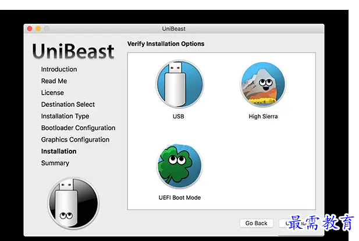Click the large UniBeast title text
The height and width of the screenshot is (241, 359).
(73, 51)
